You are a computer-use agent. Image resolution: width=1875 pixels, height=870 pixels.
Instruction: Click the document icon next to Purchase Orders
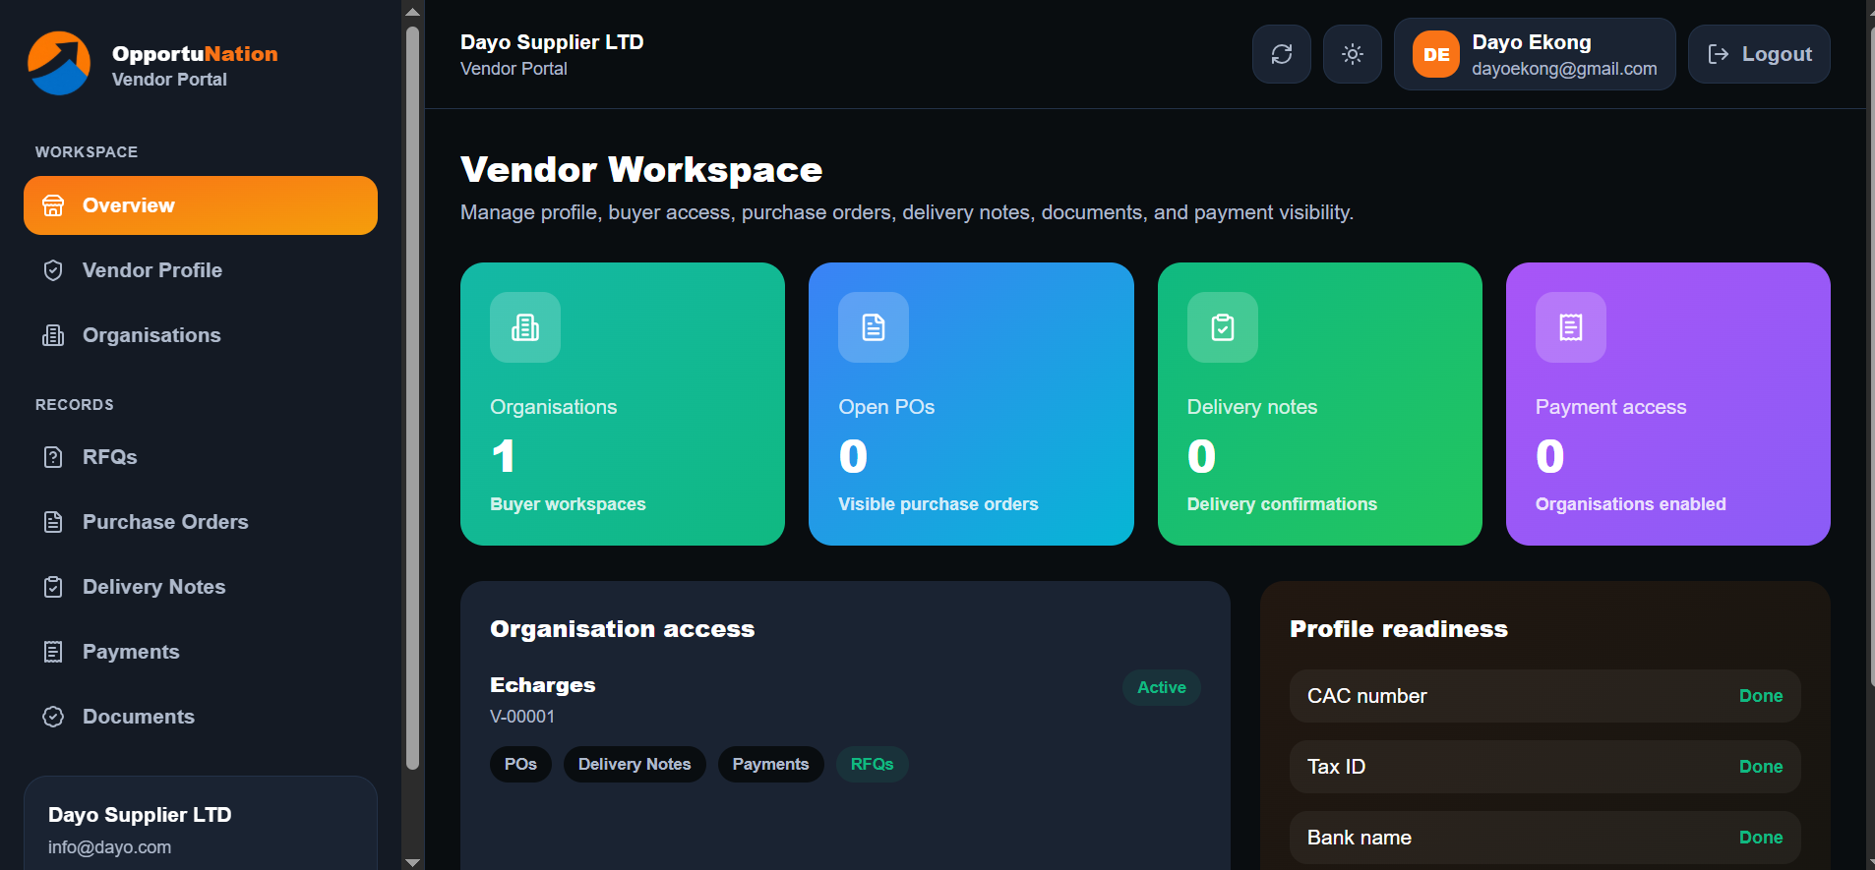click(x=53, y=522)
